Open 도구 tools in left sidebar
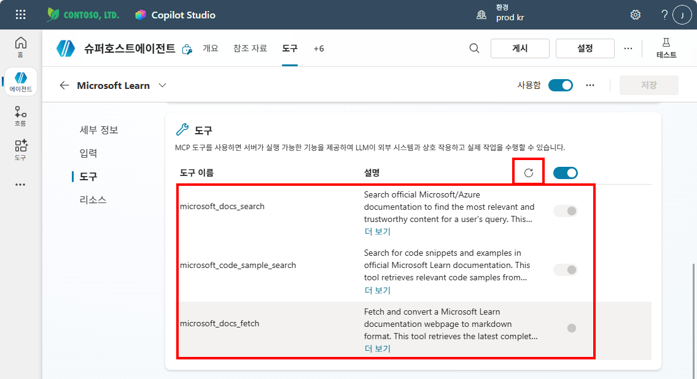The image size is (697, 379). [20, 150]
